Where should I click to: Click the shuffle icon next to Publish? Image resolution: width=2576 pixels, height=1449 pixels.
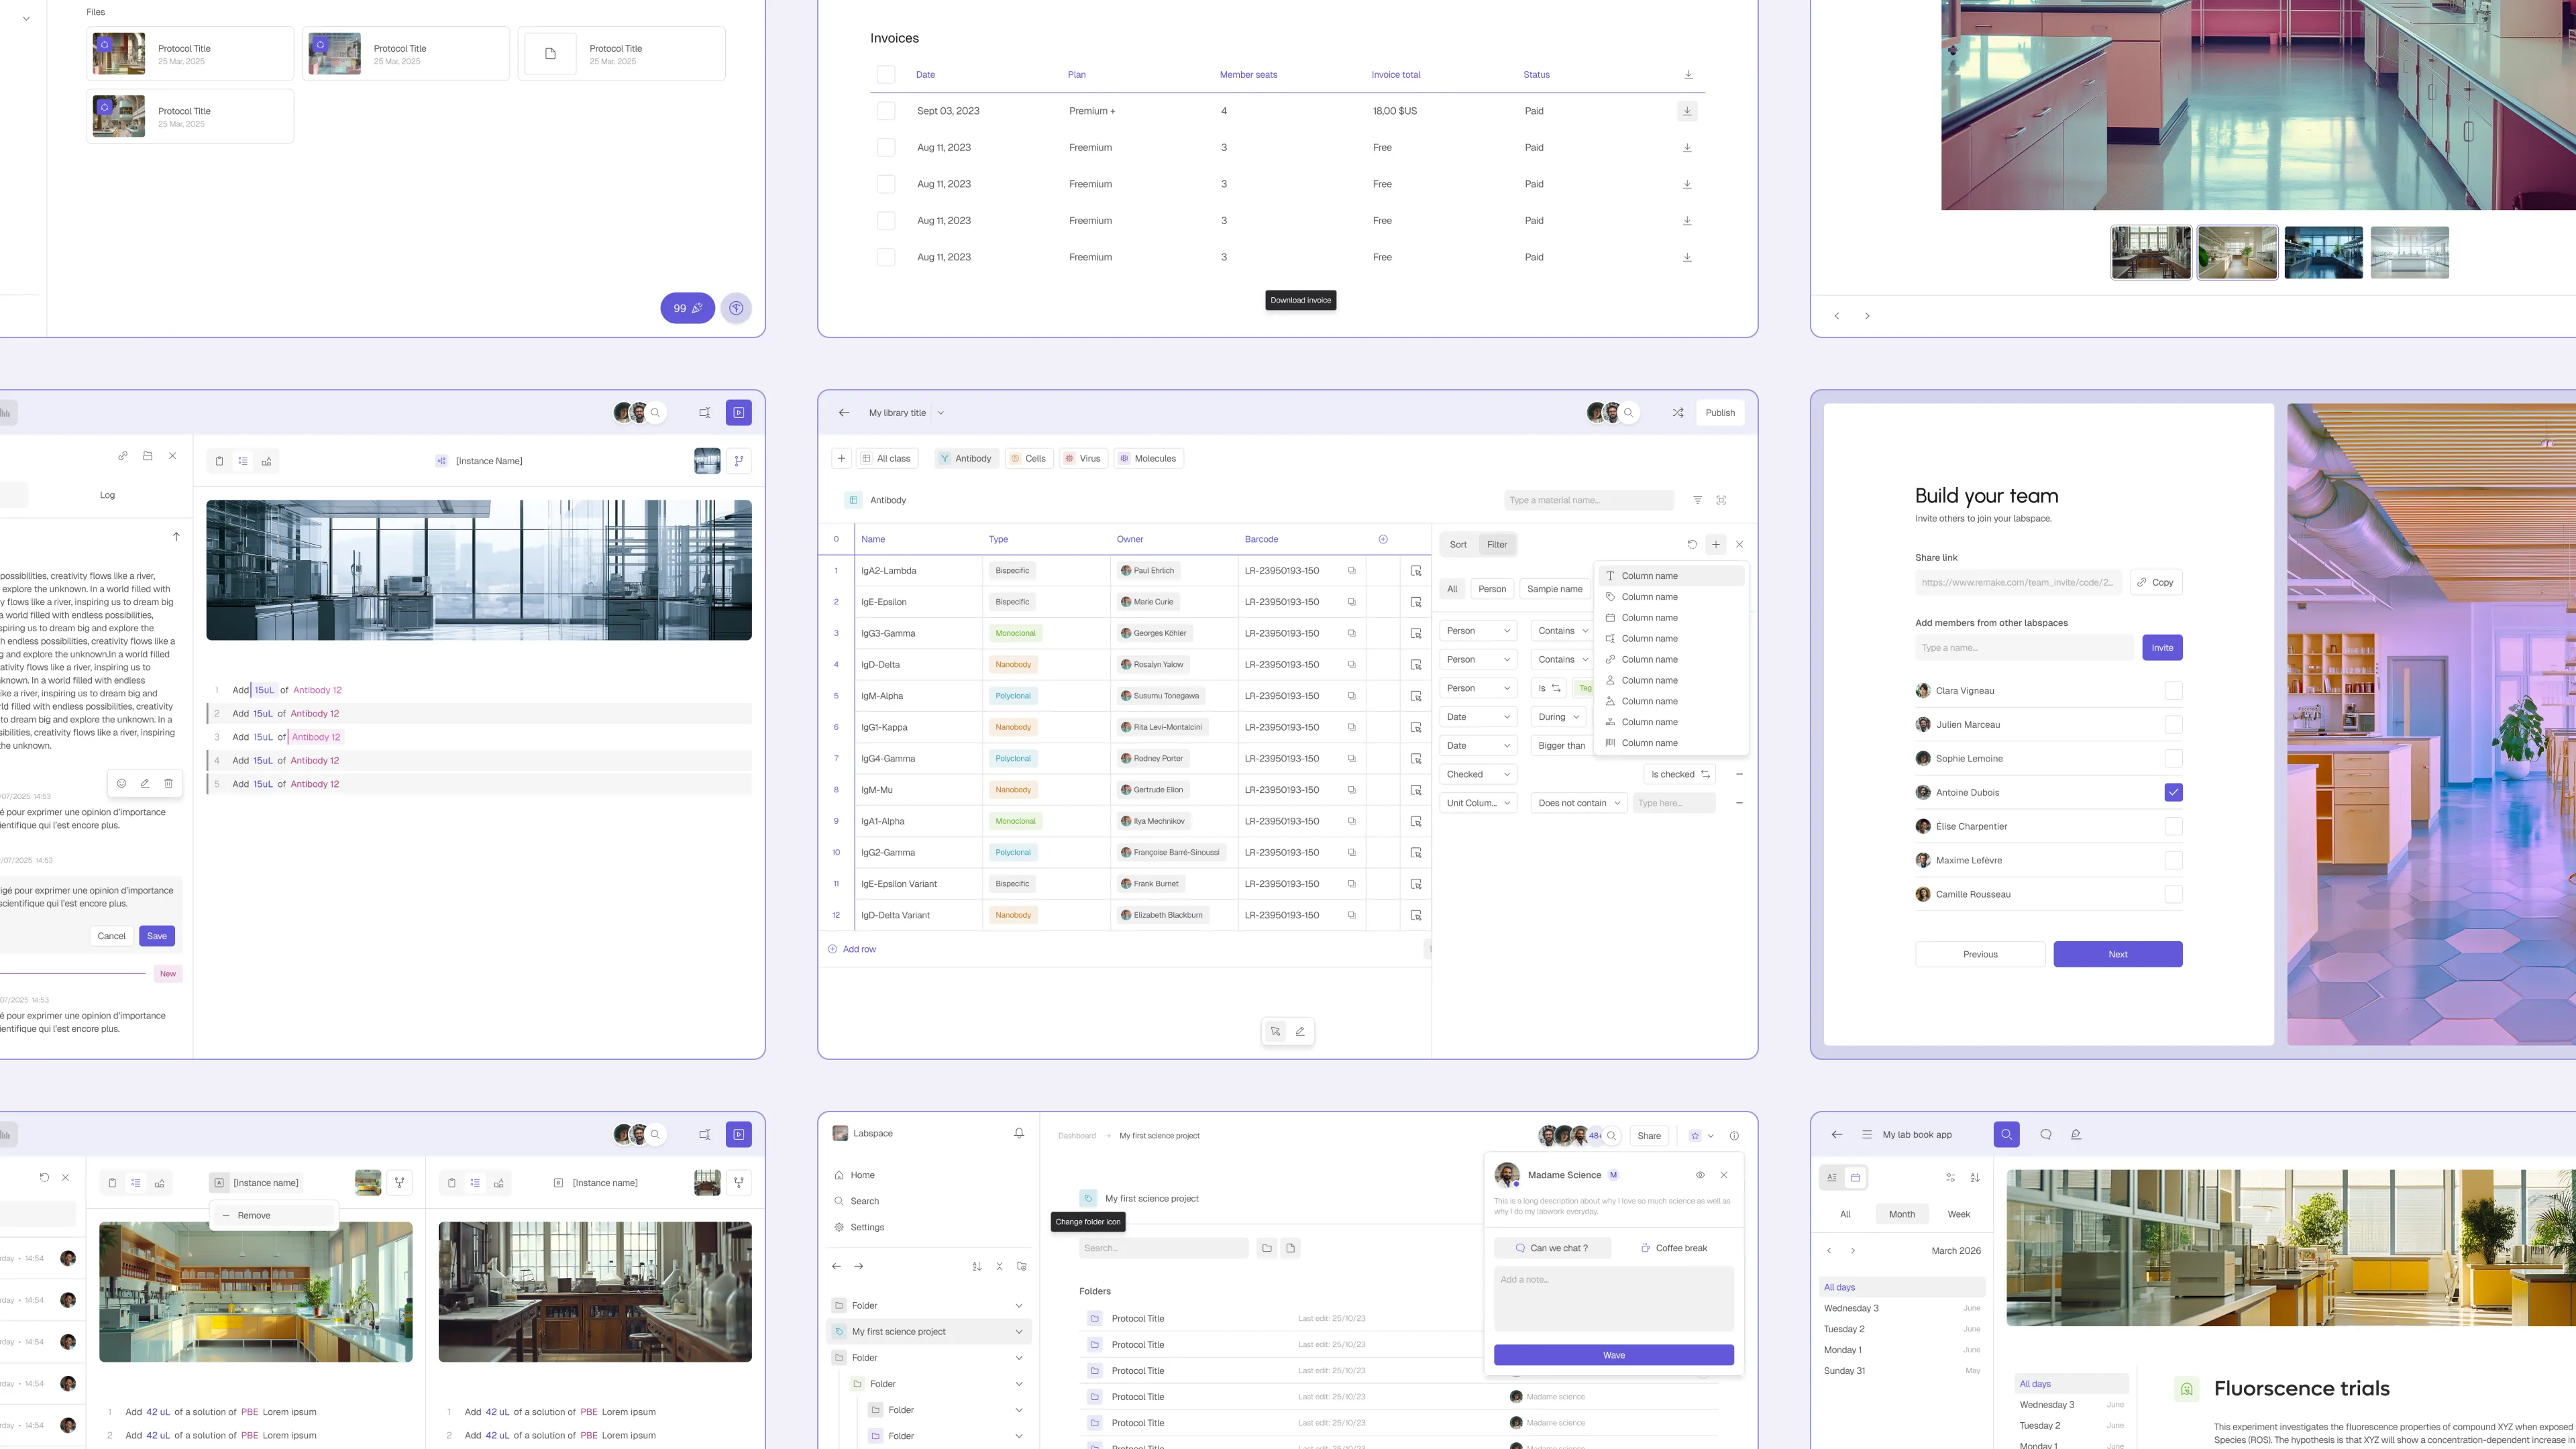click(x=1678, y=413)
